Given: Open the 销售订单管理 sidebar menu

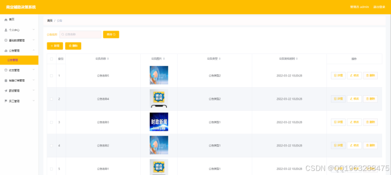Looking at the screenshot, I should point(19,80).
